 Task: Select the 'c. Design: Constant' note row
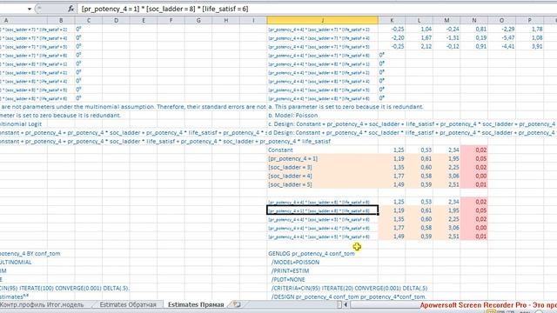(412, 123)
